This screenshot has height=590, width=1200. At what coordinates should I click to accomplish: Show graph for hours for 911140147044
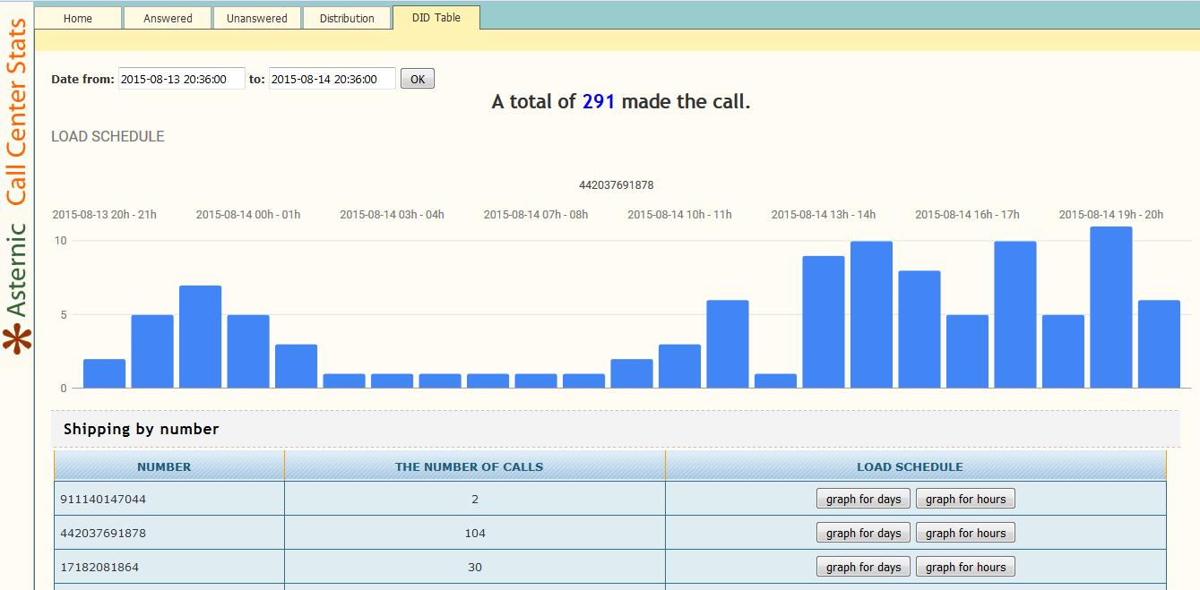[x=965, y=499]
